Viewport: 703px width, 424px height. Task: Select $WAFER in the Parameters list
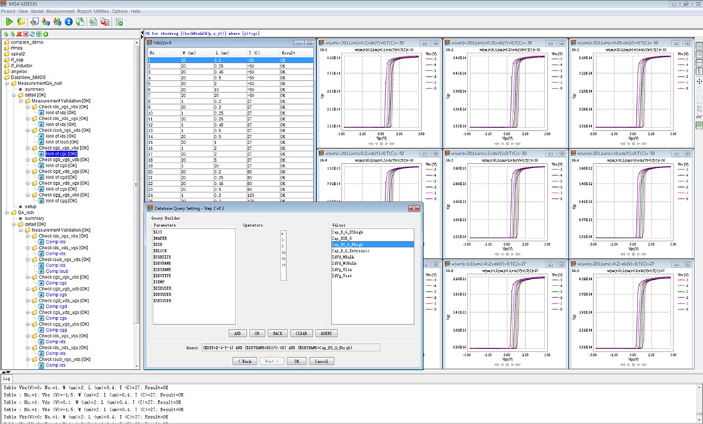[x=160, y=238]
